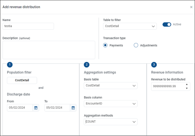This screenshot has height=136, width=195.
Task: Click inside the Description text area
Action: pos(49,50)
